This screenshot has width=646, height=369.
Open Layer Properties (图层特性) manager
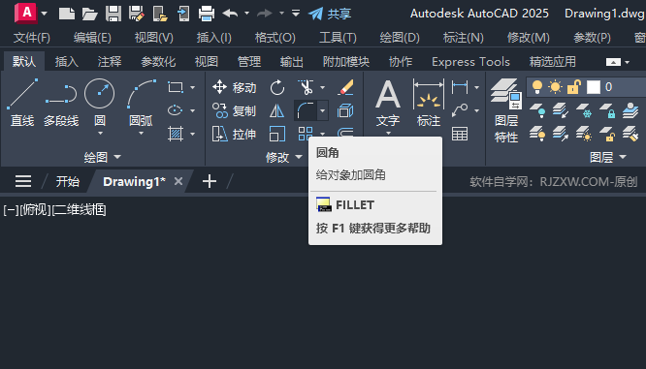pyautogui.click(x=506, y=110)
